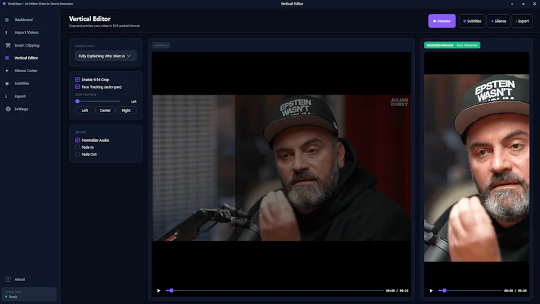540x304 pixels.
Task: Click the Original label badge
Action: coord(161,45)
